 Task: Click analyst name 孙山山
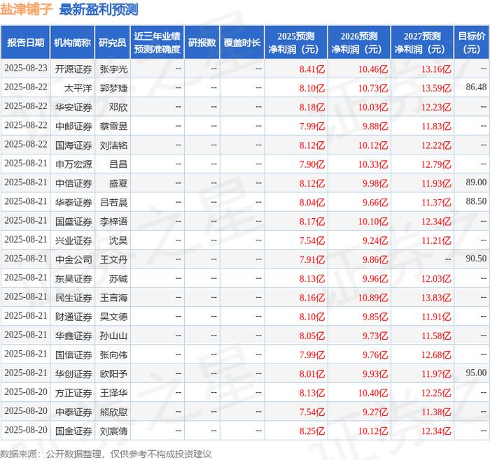click(113, 336)
